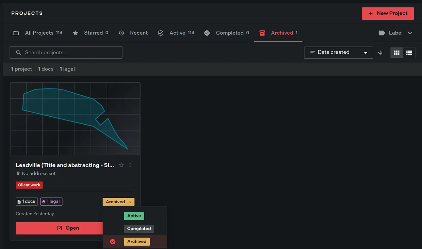422x249 pixels.
Task: Switch to the All Projects tab
Action: point(38,33)
